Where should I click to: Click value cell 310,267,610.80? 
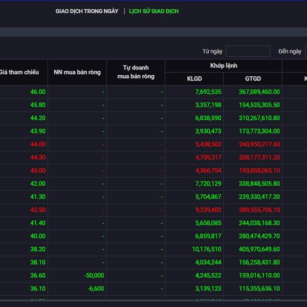[259, 118]
